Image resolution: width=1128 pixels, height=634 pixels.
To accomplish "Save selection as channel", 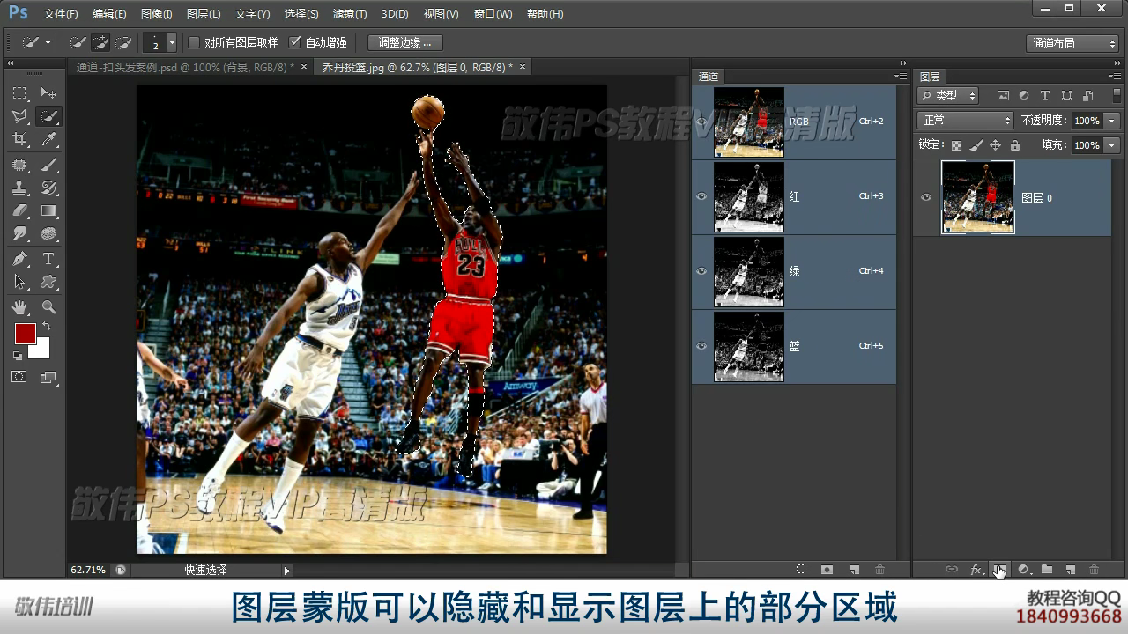I will [827, 570].
